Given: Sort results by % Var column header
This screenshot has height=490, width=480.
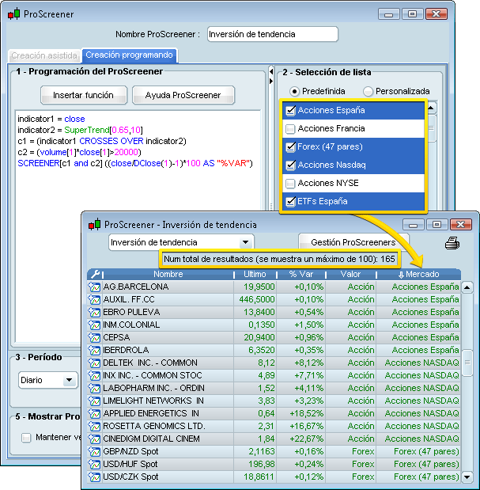Looking at the screenshot, I should 300,275.
